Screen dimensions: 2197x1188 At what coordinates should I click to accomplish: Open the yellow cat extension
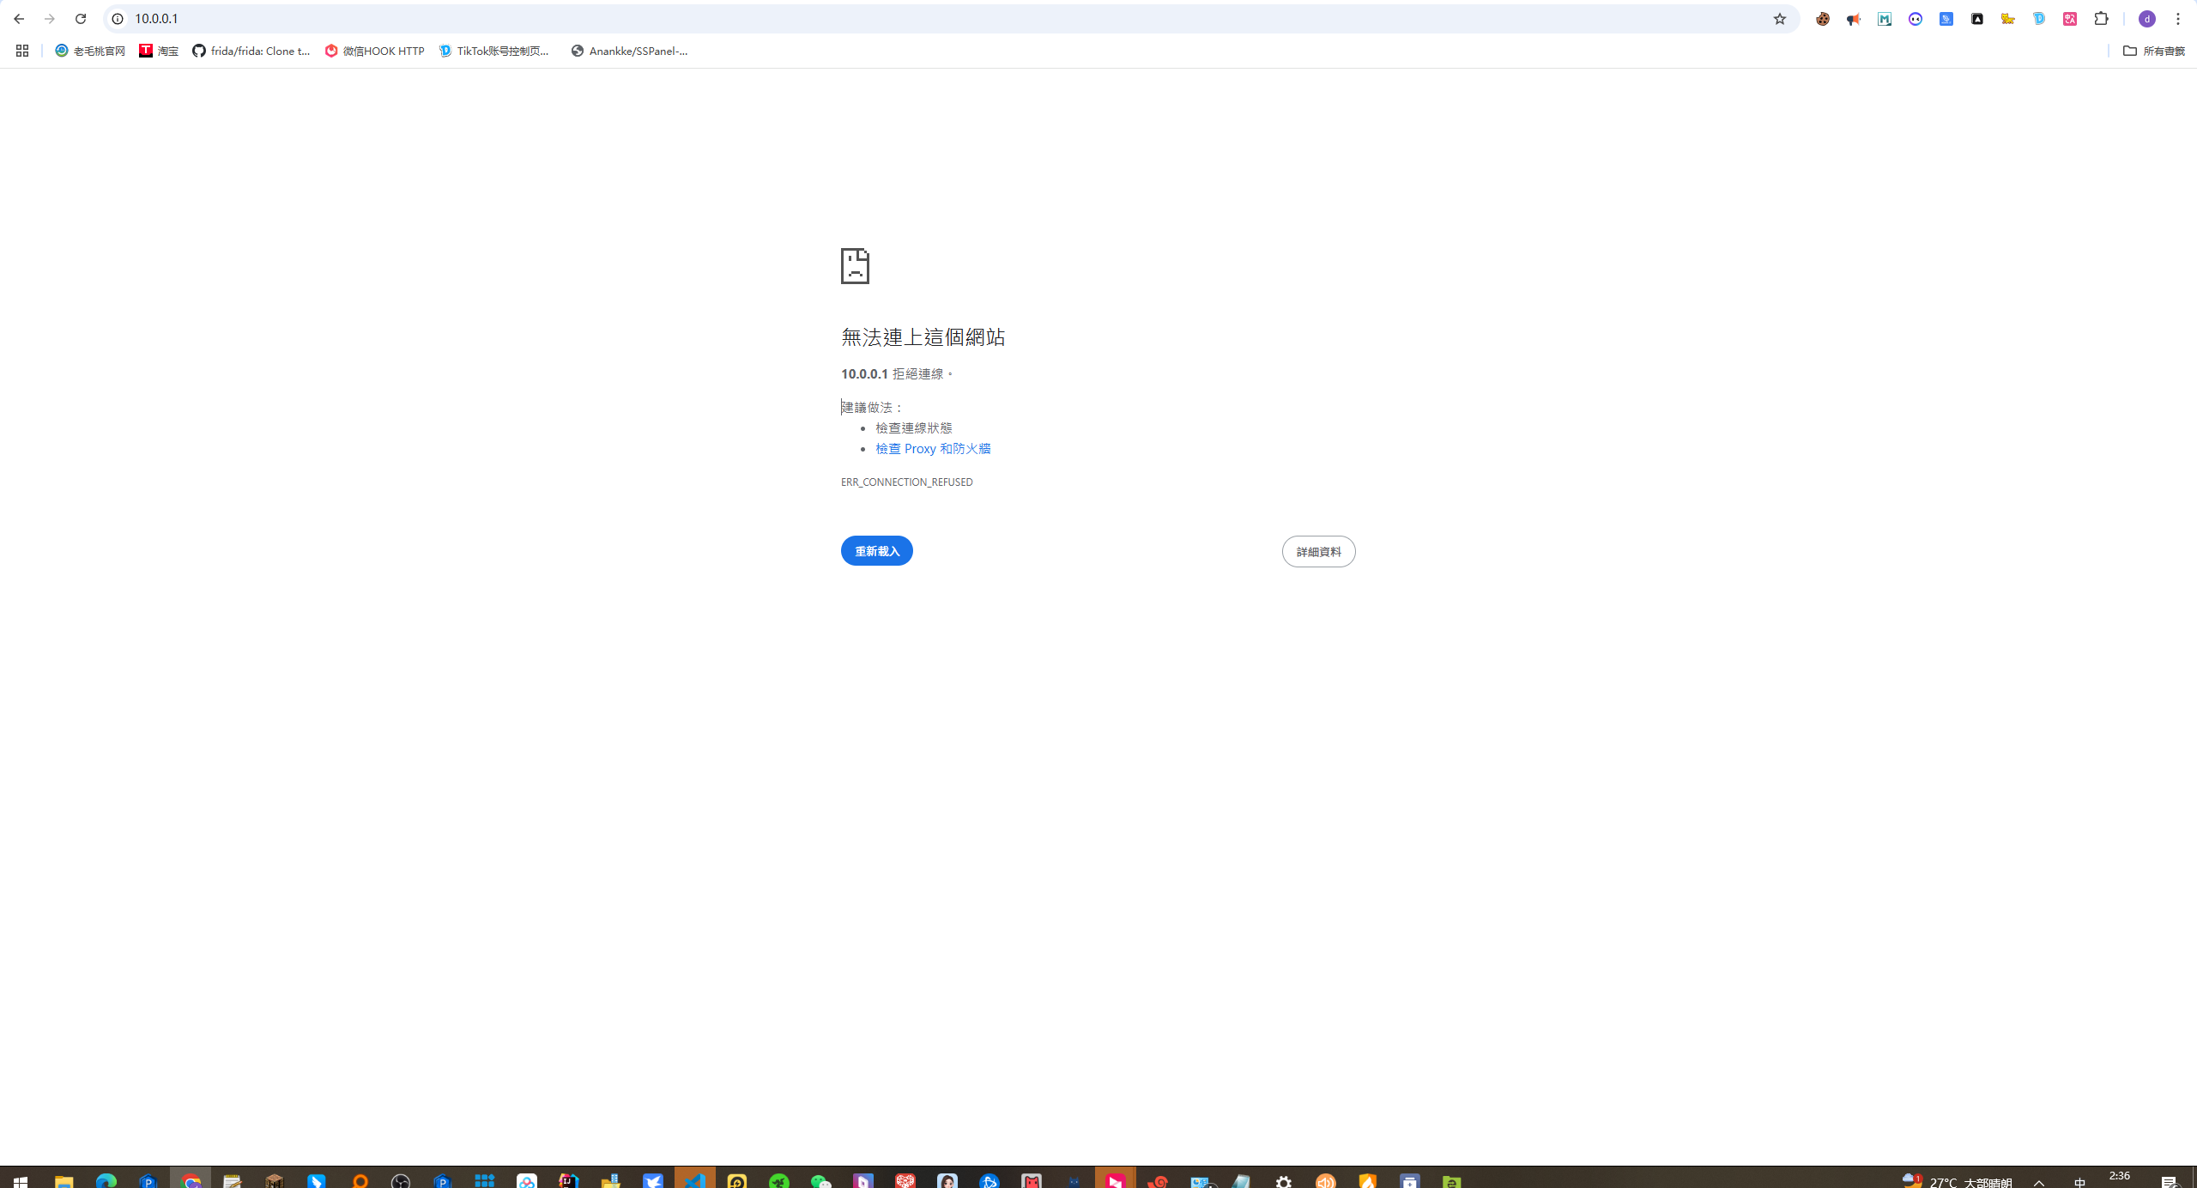click(x=2007, y=19)
